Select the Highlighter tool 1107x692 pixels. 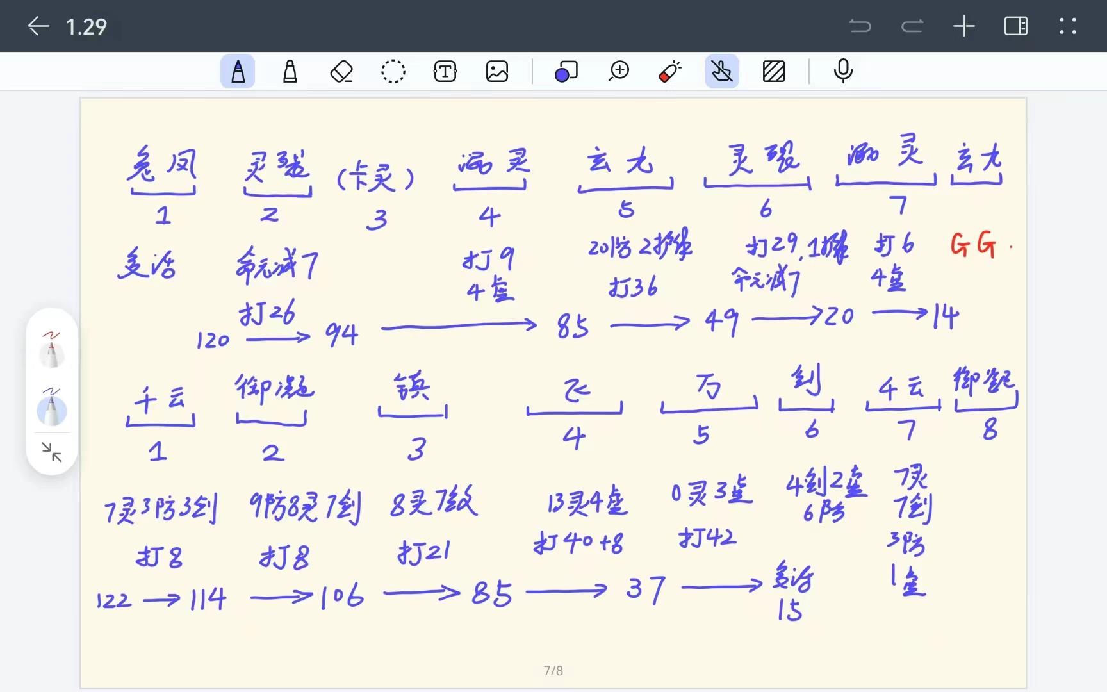[290, 71]
